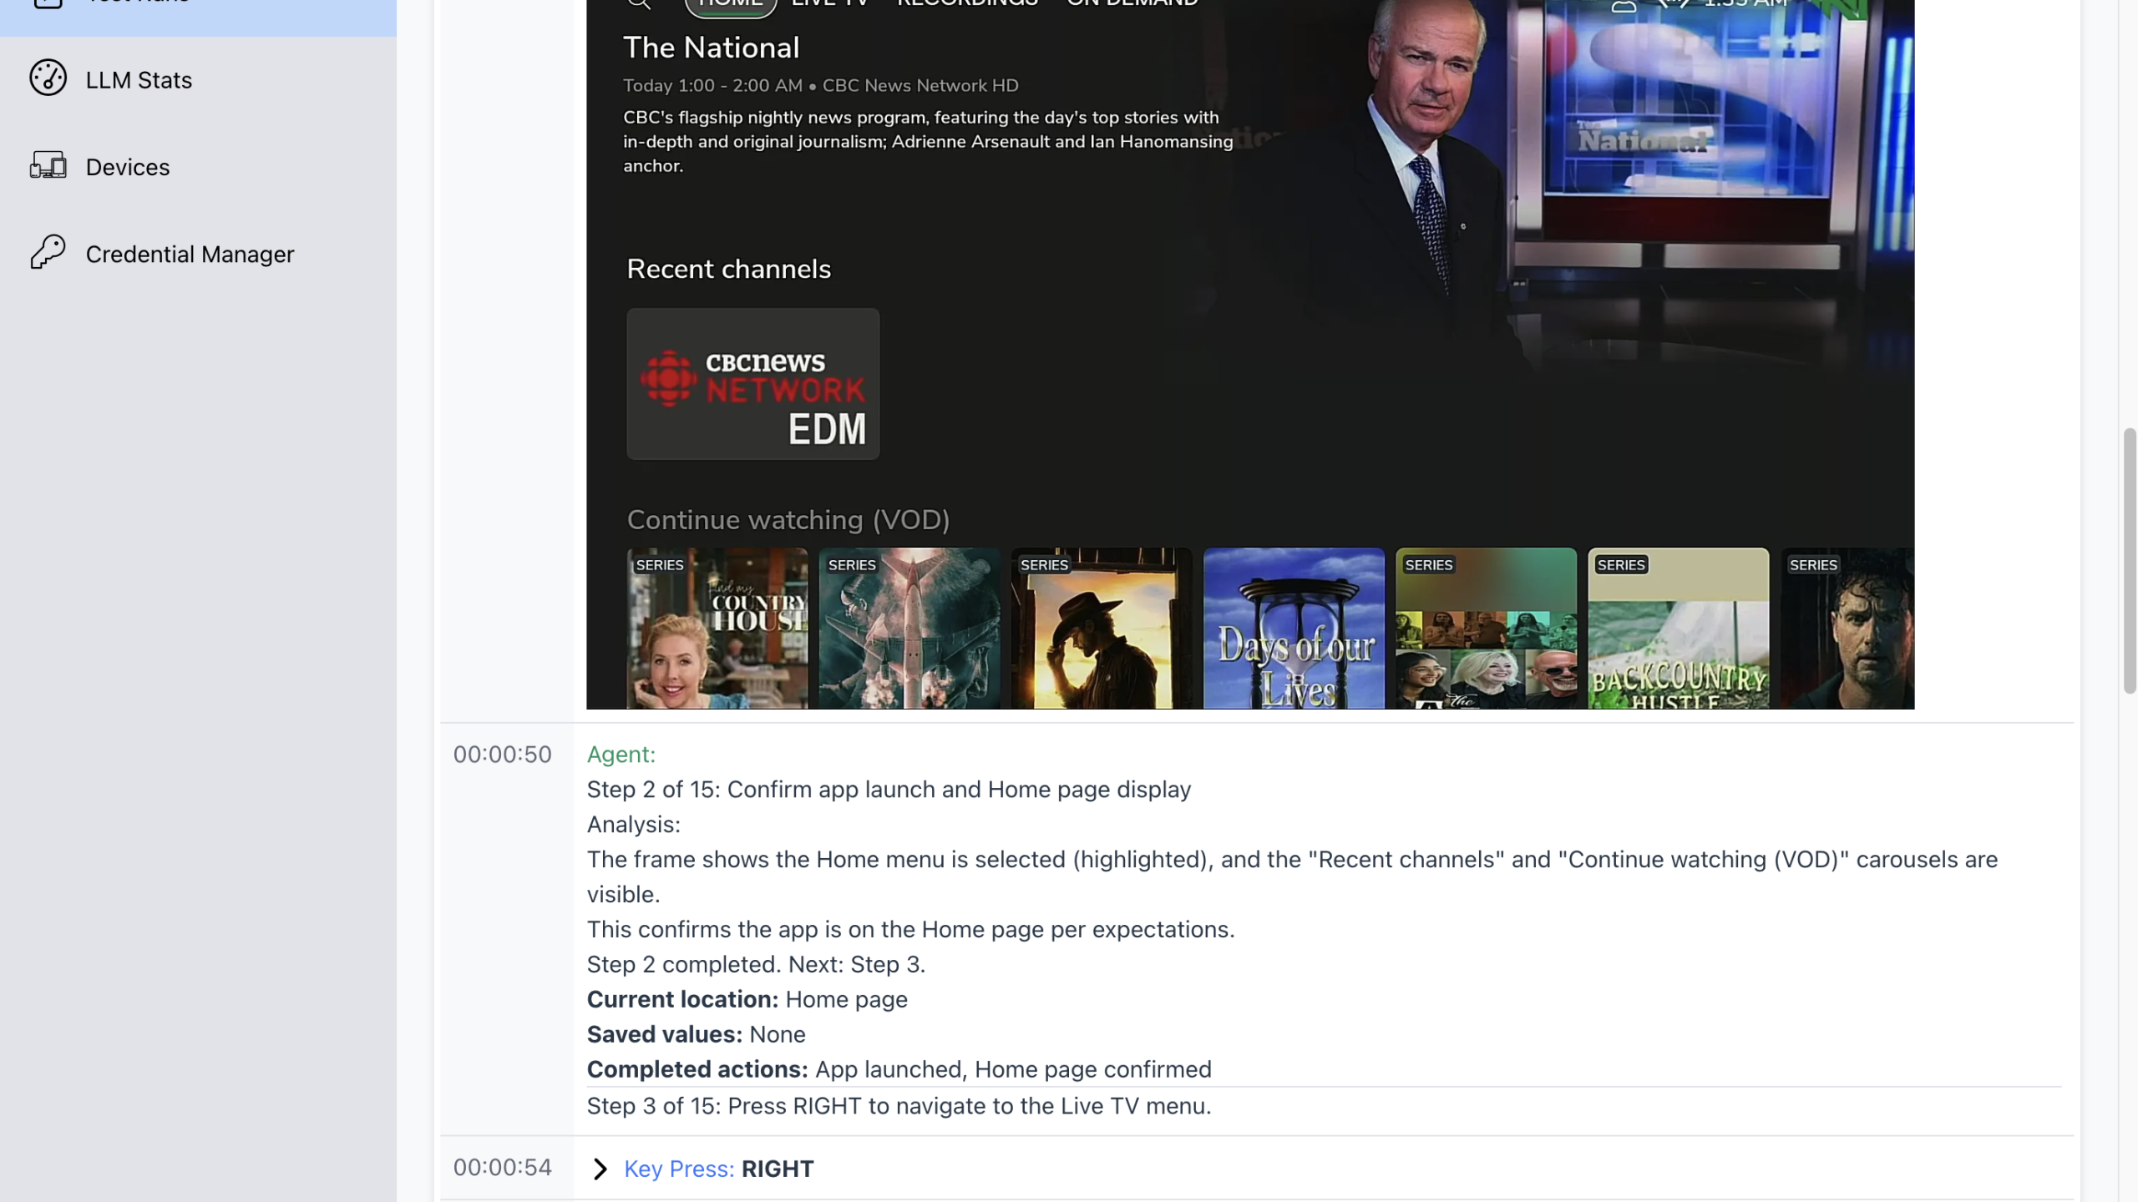The image size is (2138, 1202).
Task: Click the cowboy silhouette series thumbnail
Action: pyautogui.click(x=1102, y=629)
